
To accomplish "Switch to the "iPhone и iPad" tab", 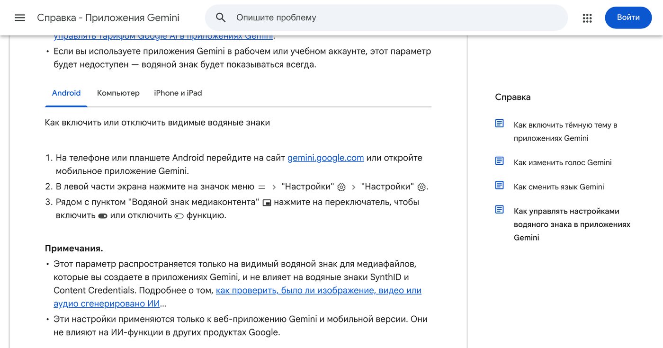I will click(178, 93).
